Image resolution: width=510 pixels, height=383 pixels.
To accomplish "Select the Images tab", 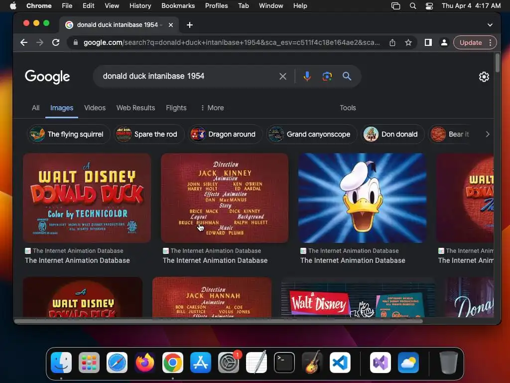I will click(61, 108).
